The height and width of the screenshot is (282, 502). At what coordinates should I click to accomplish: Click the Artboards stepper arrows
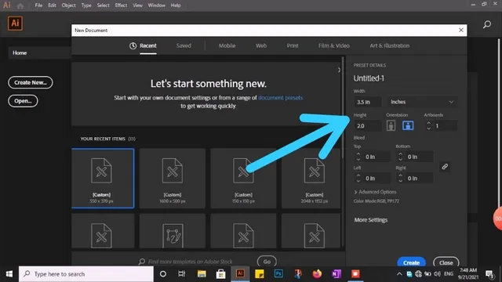click(x=429, y=125)
